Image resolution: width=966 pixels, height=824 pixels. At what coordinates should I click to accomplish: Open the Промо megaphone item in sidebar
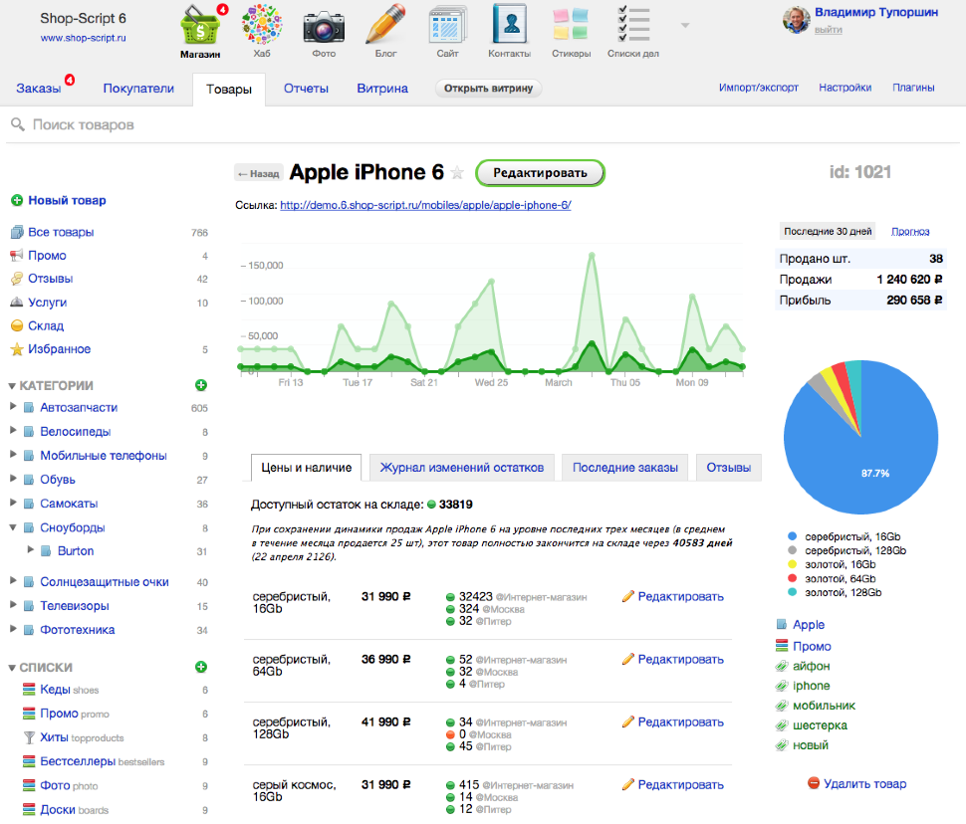coord(47,256)
